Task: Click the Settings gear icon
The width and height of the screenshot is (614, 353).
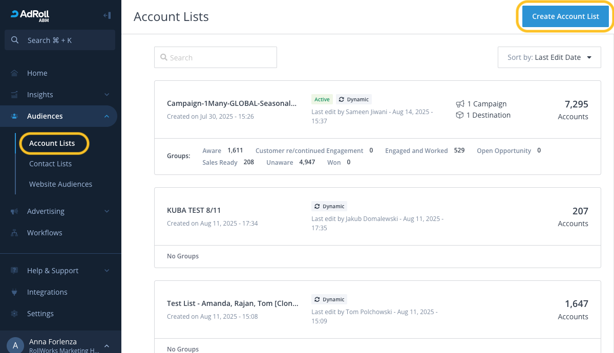Action: click(14, 314)
